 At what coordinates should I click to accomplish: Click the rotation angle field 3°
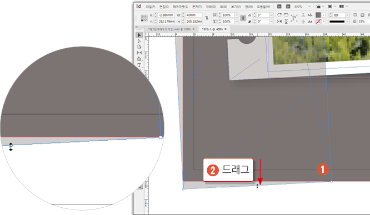tap(263, 15)
